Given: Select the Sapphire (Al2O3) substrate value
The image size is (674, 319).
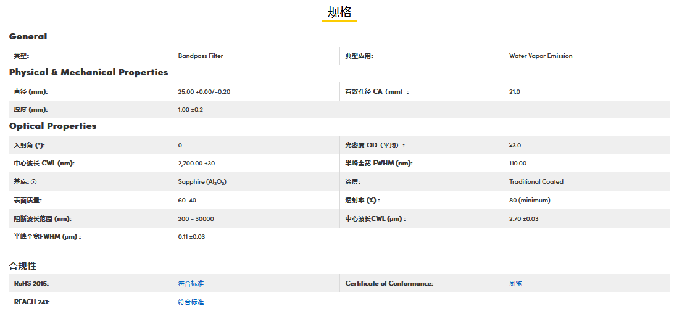Looking at the screenshot, I should [202, 182].
